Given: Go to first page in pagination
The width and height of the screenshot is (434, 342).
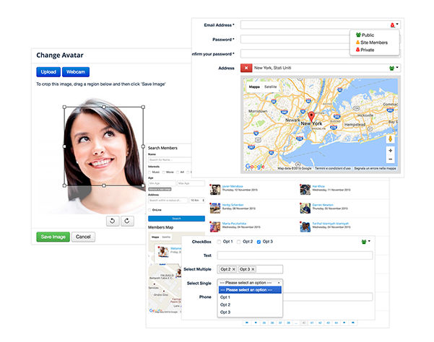Looking at the screenshot, I should click(247, 323).
